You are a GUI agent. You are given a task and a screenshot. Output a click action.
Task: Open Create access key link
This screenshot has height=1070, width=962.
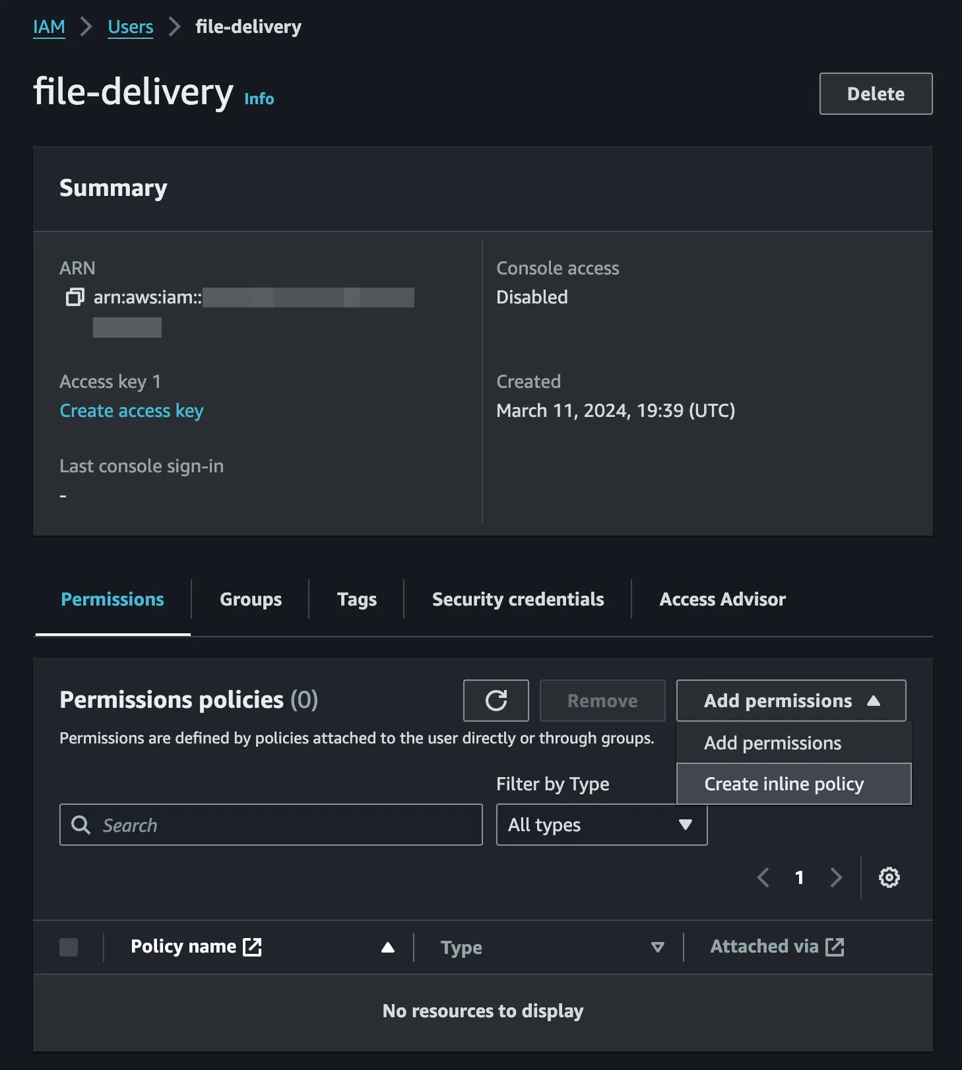coord(131,410)
